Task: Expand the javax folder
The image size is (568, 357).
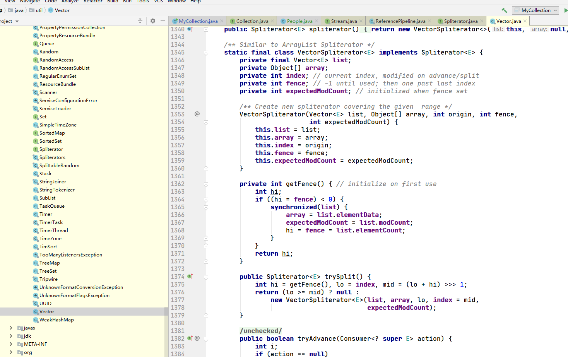Action: pyautogui.click(x=11, y=328)
